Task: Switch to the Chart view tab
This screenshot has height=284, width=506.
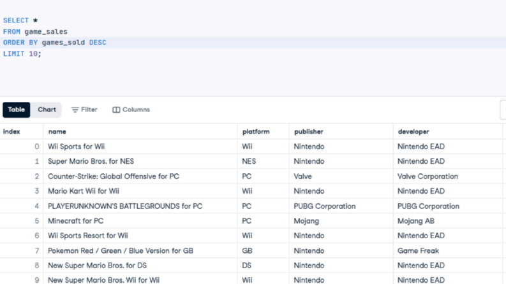Action: 47,110
